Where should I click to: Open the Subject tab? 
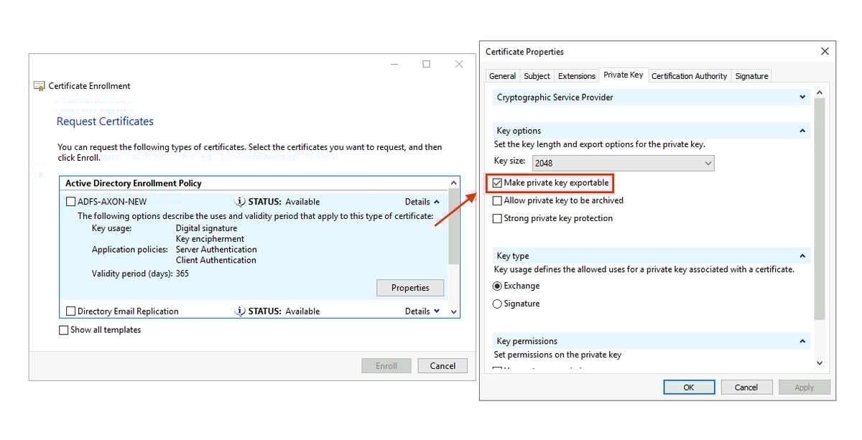[x=537, y=76]
